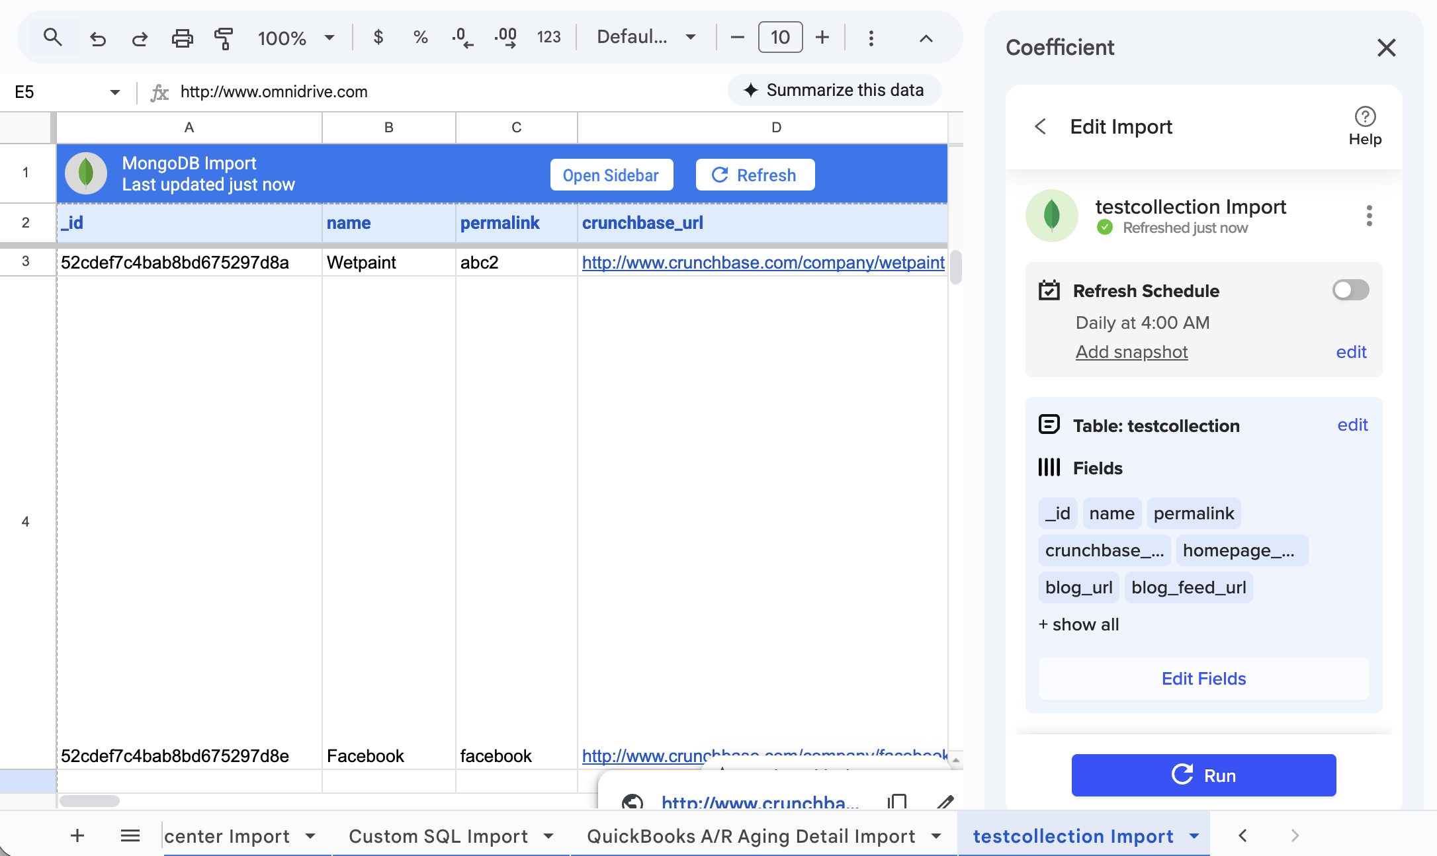
Task: Open the cell name box dropdown arrow
Action: pos(114,92)
